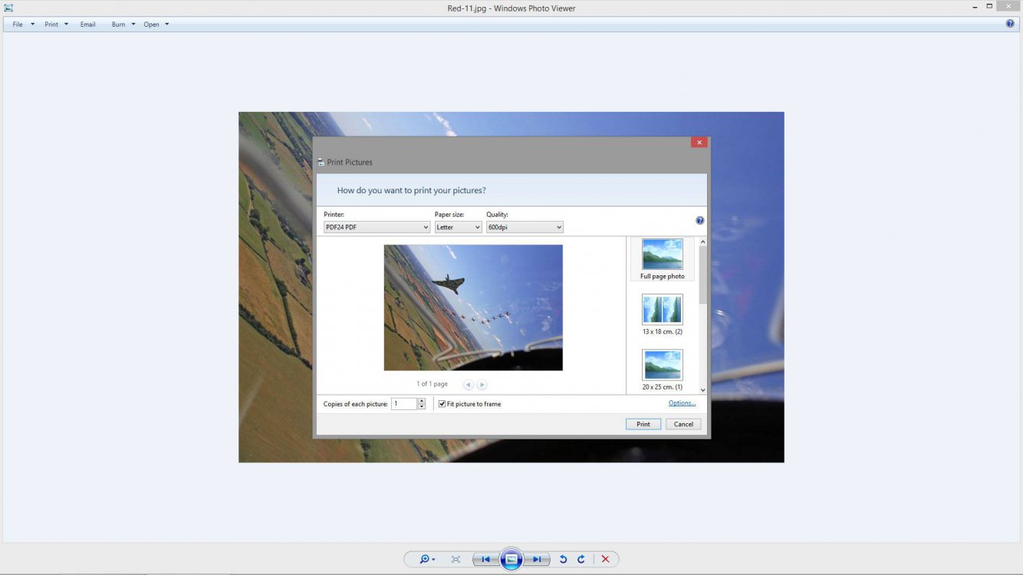Open the Printer dropdown PDF24 PDF
Viewport: 1023px width, 575px height.
tap(377, 227)
